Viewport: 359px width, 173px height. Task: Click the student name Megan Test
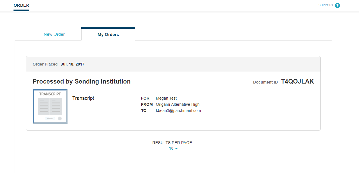coord(166,98)
